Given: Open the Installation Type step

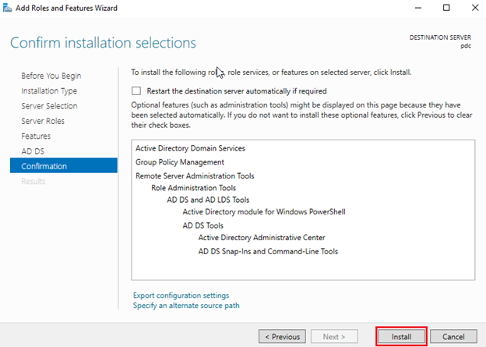Looking at the screenshot, I should (x=49, y=91).
